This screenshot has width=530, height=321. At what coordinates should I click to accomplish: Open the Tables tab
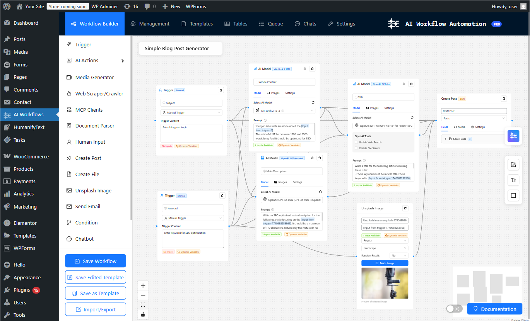[x=236, y=24]
